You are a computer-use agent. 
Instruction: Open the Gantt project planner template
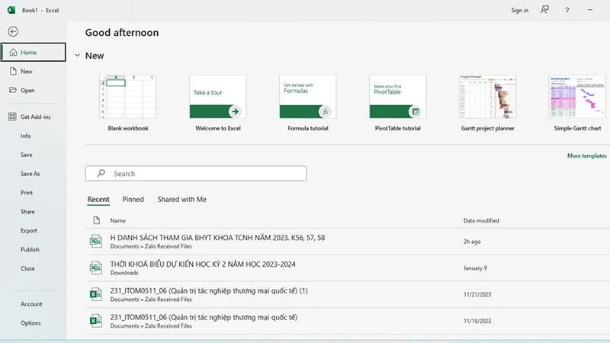tap(487, 103)
